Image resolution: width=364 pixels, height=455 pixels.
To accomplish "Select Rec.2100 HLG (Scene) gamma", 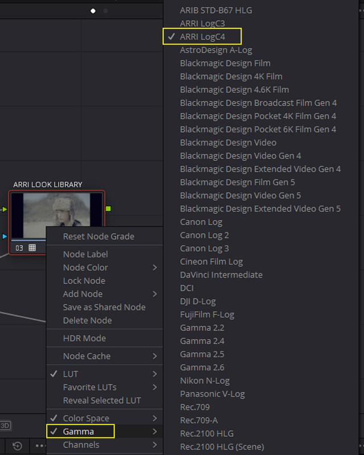I will (x=222, y=447).
